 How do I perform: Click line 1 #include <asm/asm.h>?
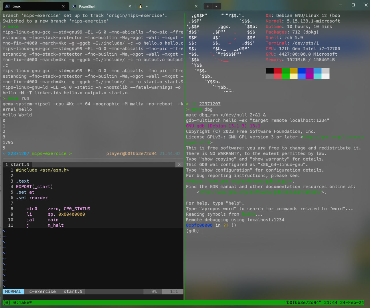click(x=42, y=170)
